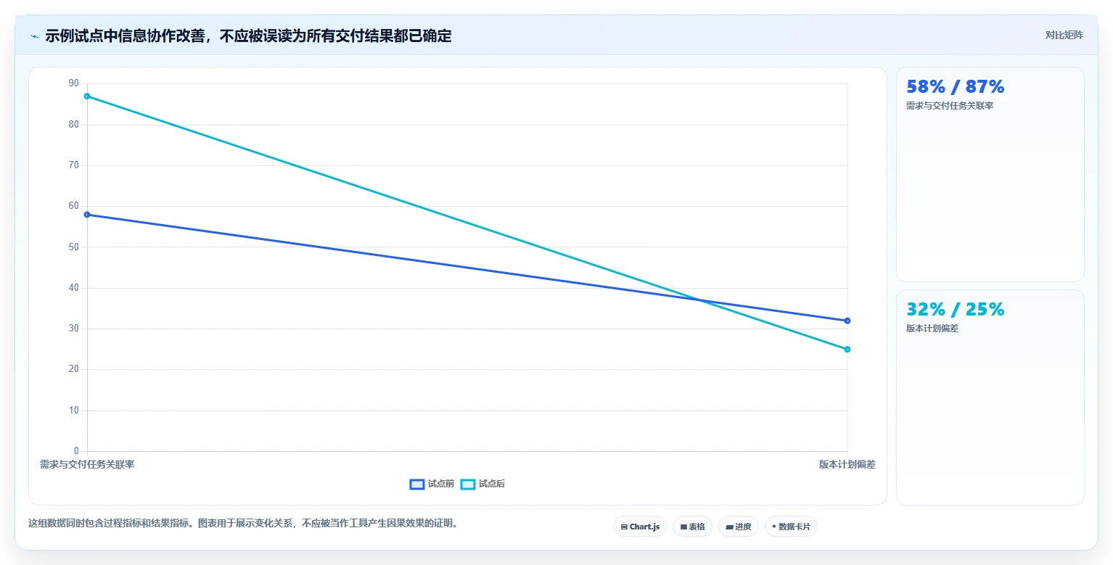Click the 试点前 data point at 32
The height and width of the screenshot is (565, 1113).
click(847, 321)
